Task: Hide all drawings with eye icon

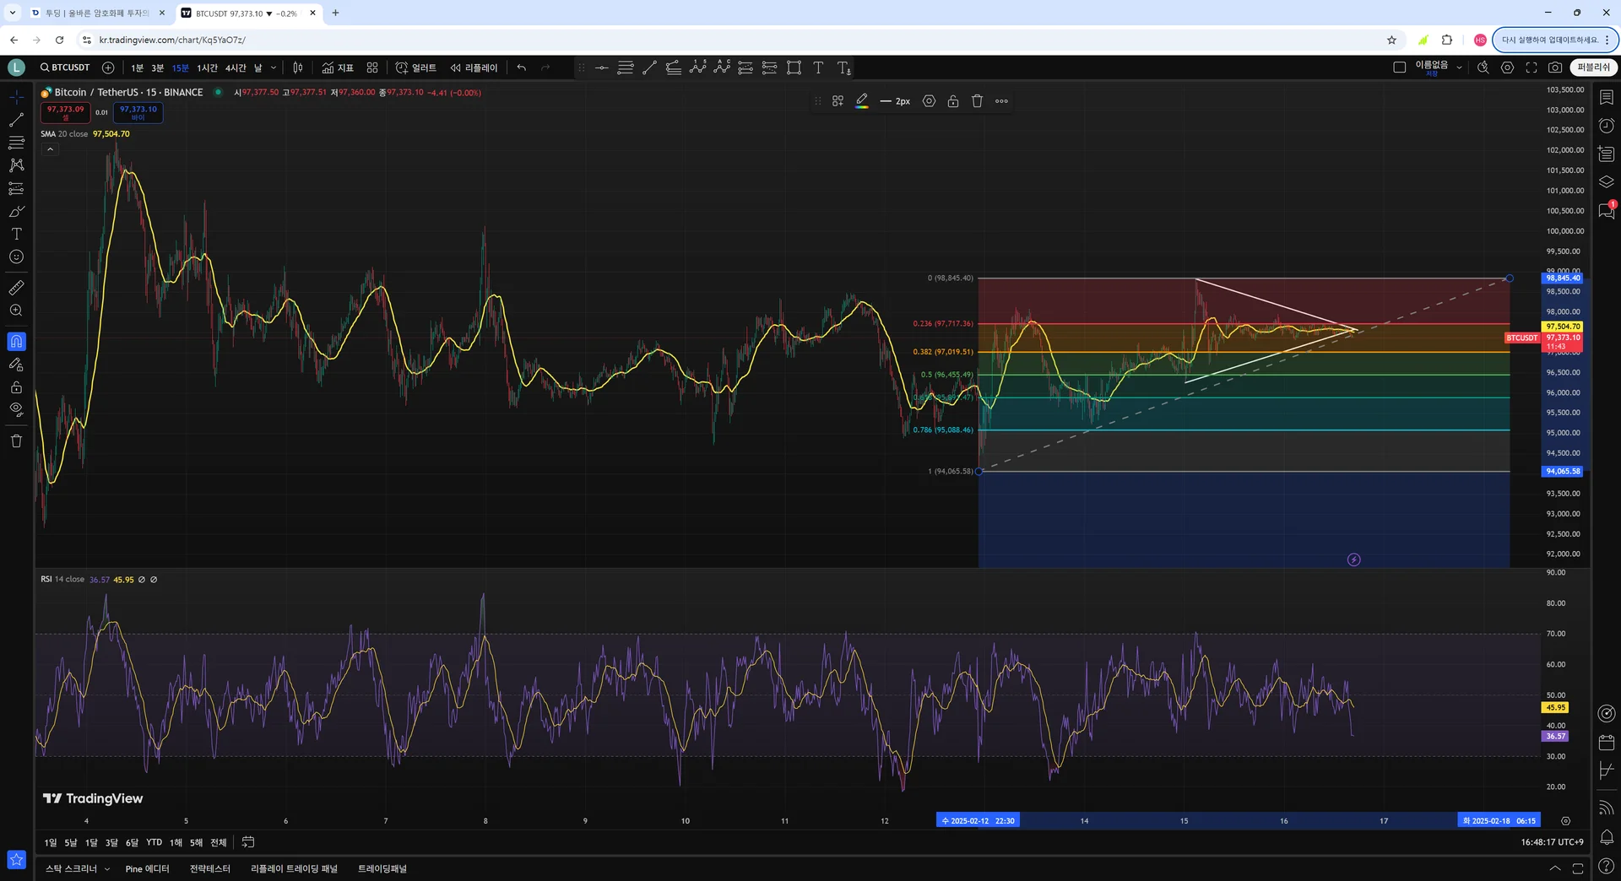Action: [x=16, y=410]
